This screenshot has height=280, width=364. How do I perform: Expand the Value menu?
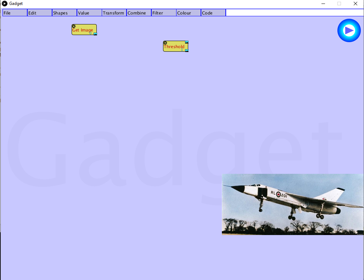pos(89,13)
